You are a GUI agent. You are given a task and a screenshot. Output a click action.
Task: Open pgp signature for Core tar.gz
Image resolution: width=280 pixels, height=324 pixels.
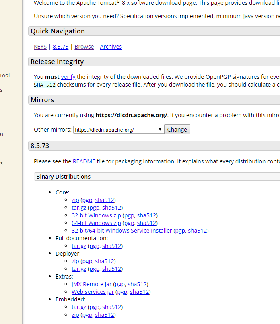[x=95, y=208]
